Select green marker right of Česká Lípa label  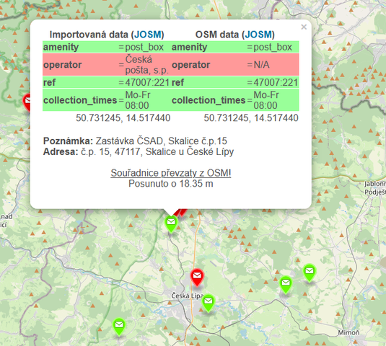point(209,303)
